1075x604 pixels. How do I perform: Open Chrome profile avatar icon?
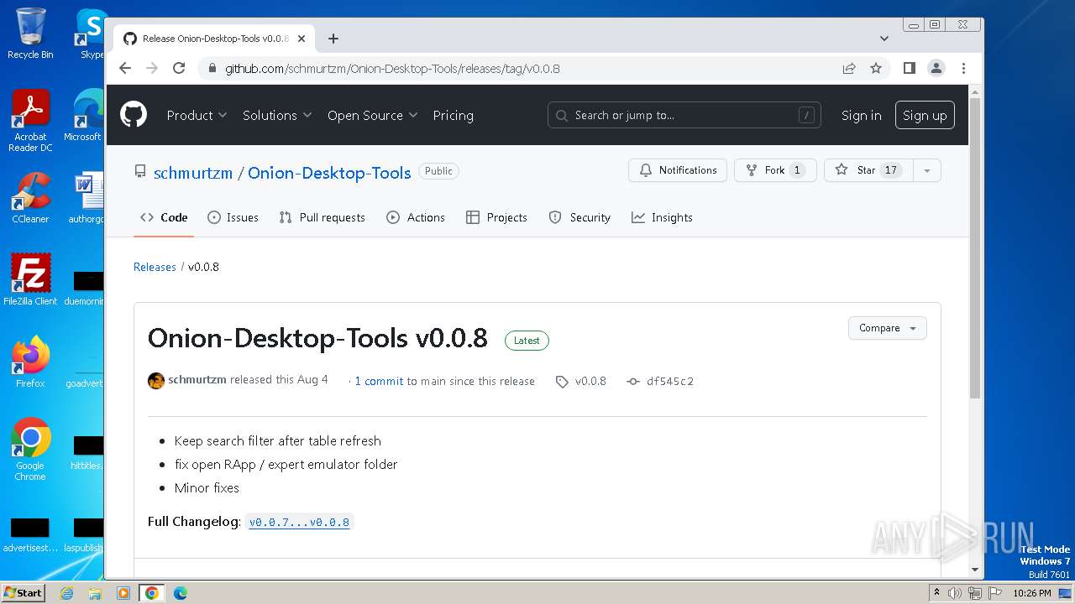(936, 68)
